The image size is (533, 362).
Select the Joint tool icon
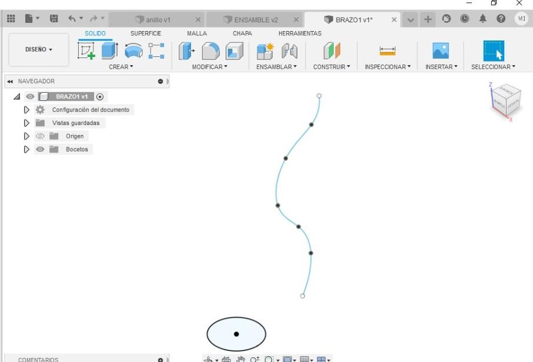[290, 51]
